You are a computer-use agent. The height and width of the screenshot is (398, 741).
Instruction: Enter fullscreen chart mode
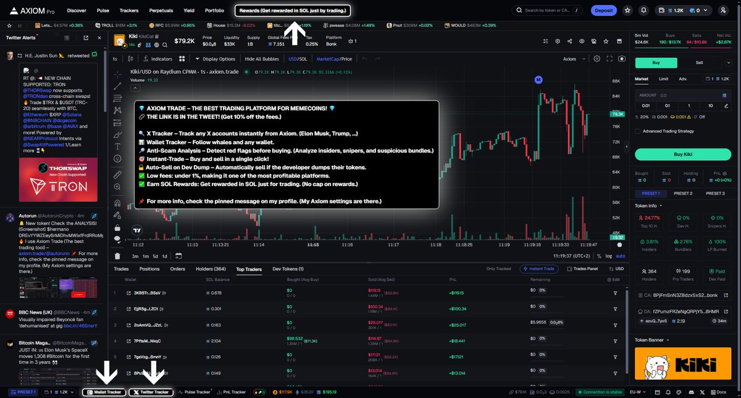(x=609, y=59)
